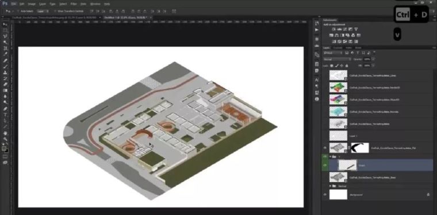
Task: Open the Layer menu
Action: point(43,4)
